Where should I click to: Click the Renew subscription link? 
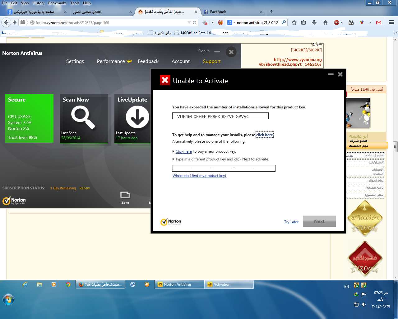click(85, 188)
